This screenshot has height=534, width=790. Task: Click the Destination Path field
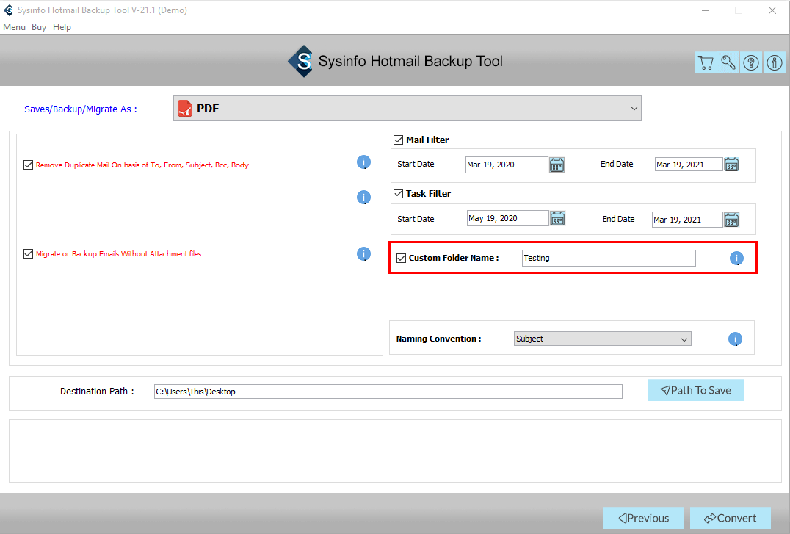[388, 392]
